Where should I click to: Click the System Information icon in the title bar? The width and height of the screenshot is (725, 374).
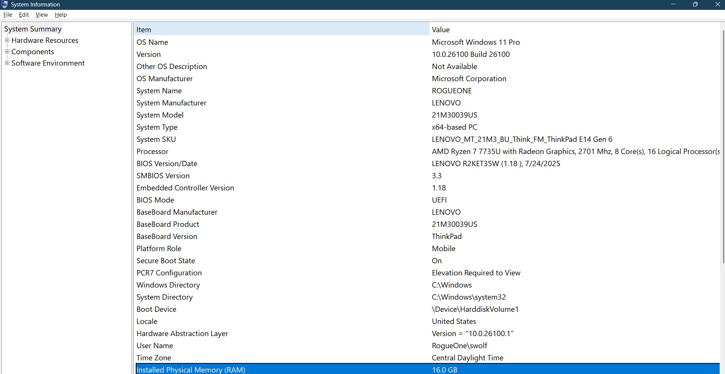(x=5, y=4)
